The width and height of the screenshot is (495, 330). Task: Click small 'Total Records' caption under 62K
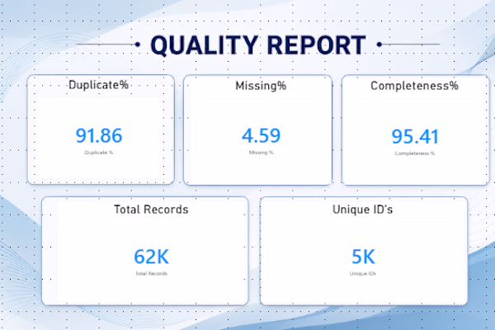[151, 273]
